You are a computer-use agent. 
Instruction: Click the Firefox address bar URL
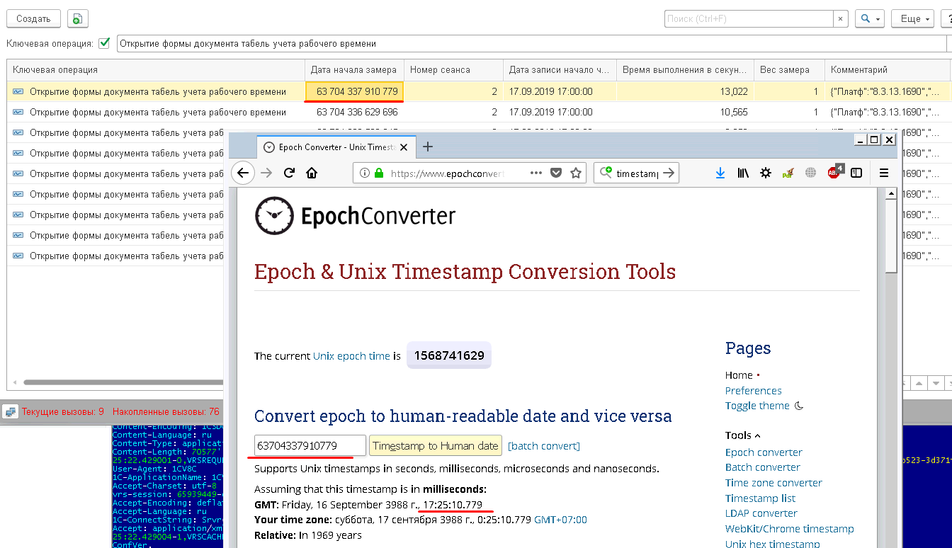tap(447, 173)
